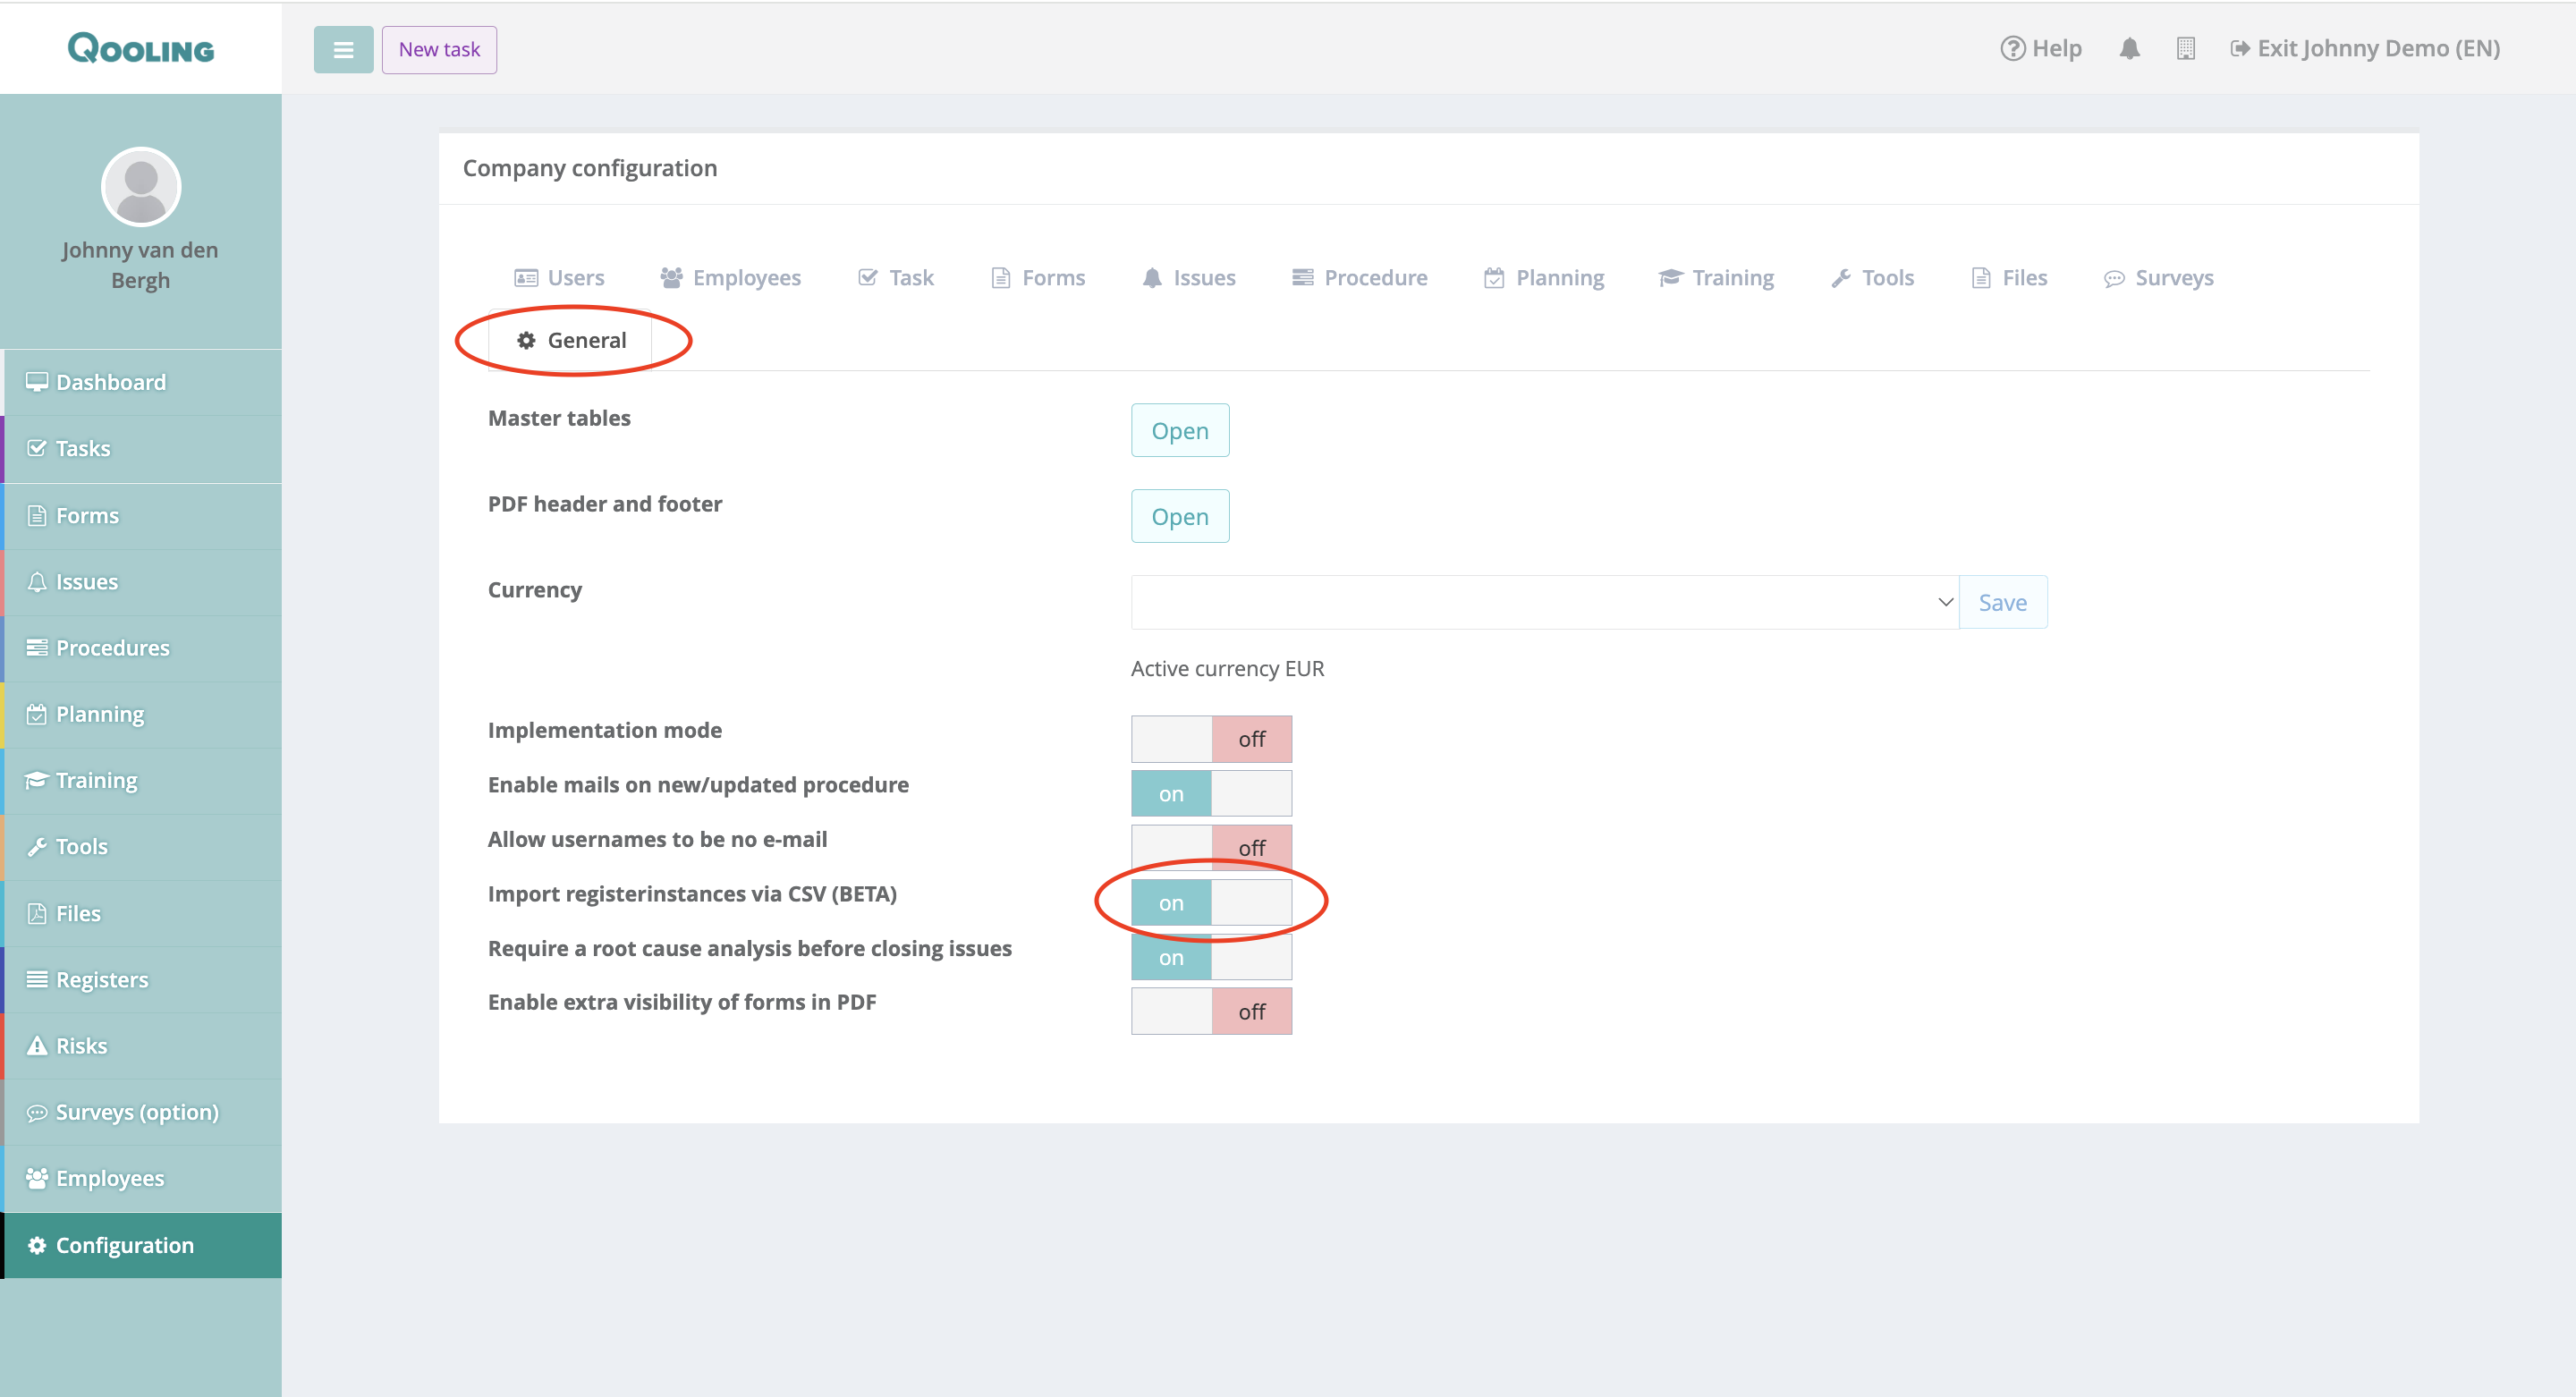Turn on Implementation mode toggle
Screen dimensions: 2576x1397
1210,738
